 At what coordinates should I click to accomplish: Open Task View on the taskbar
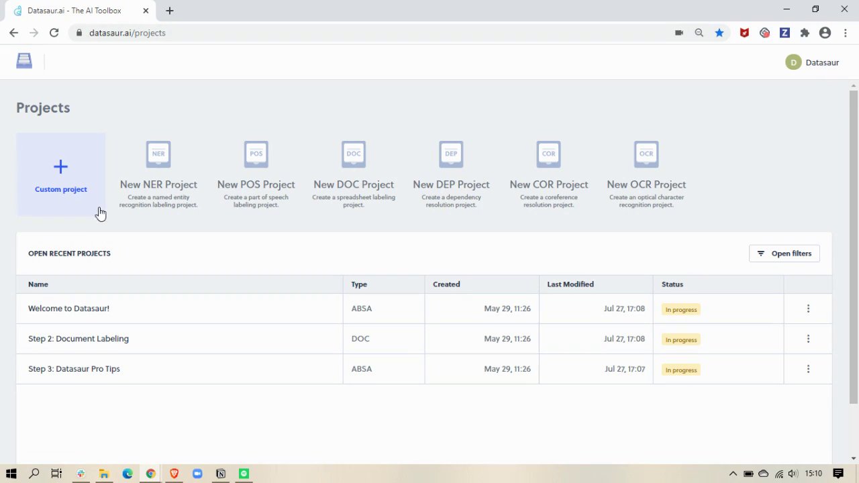click(x=57, y=474)
